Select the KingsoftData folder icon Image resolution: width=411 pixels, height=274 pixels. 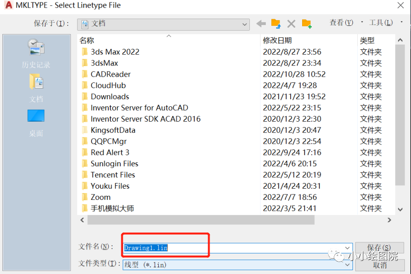point(85,130)
